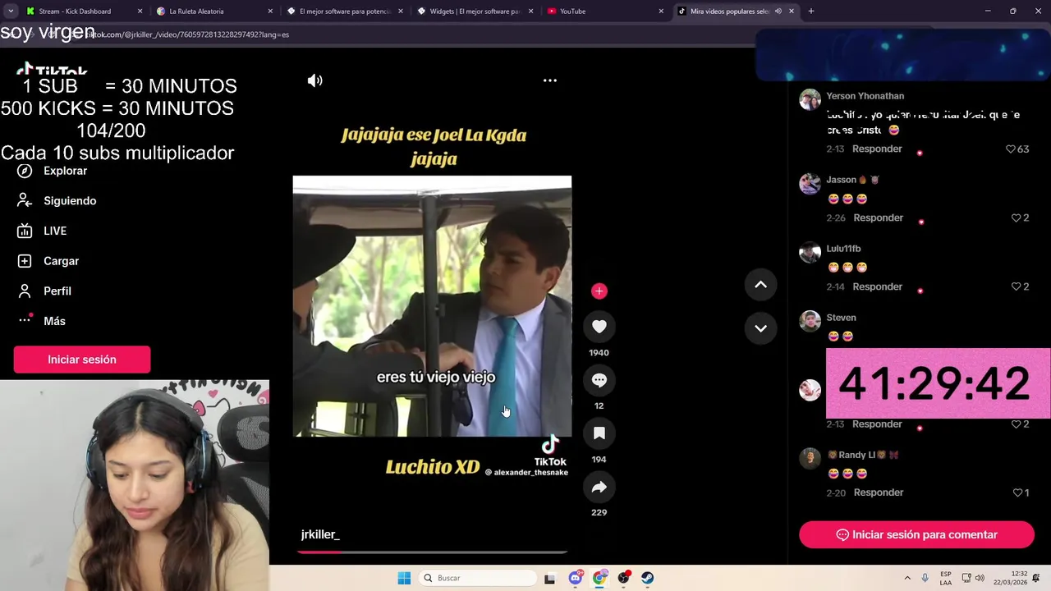Open a new browser tab
Viewport: 1051px width, 591px height.
click(x=811, y=11)
